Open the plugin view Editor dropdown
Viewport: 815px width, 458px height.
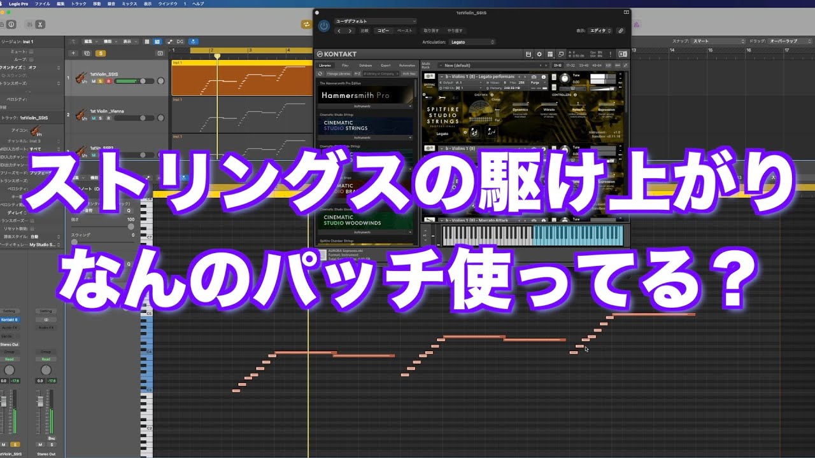600,31
